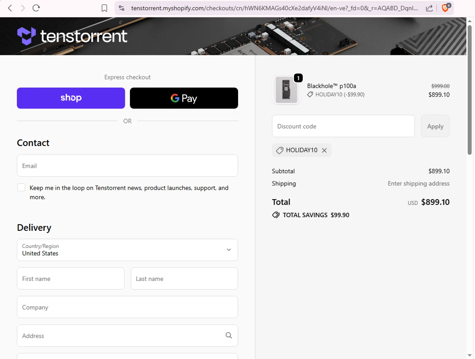Open the Brave Shields lion icon
The height and width of the screenshot is (359, 475).
click(x=446, y=8)
